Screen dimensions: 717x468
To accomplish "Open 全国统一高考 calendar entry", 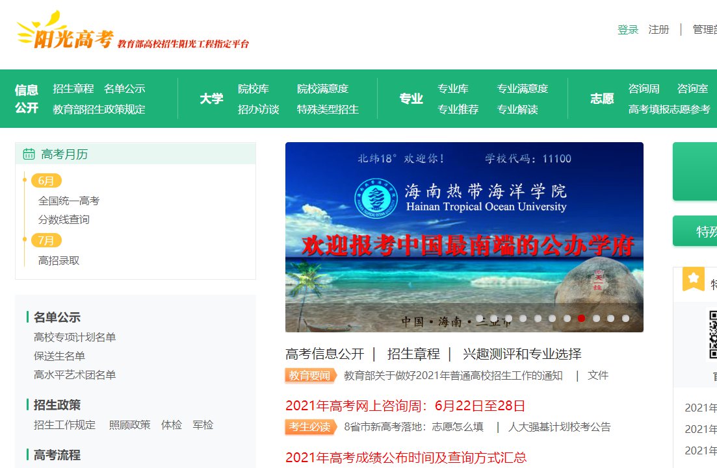I will click(x=69, y=201).
